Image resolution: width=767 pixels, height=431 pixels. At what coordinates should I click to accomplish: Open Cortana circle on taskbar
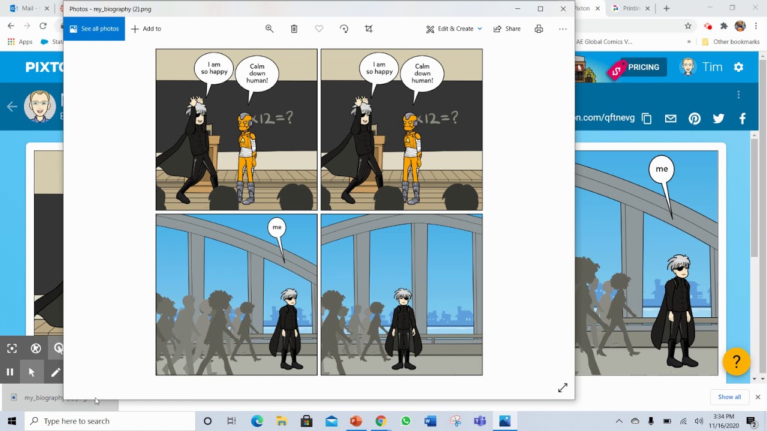click(207, 421)
